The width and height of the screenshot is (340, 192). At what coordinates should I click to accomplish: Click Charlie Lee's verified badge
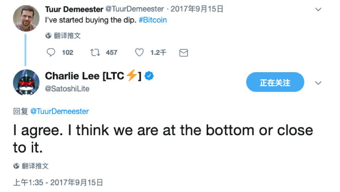pyautogui.click(x=149, y=76)
